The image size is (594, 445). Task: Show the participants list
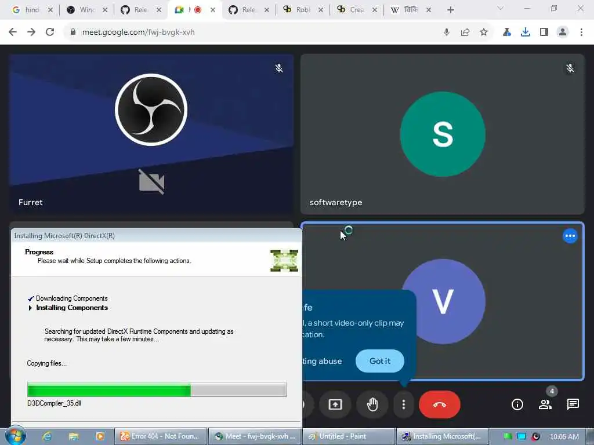pos(545,404)
